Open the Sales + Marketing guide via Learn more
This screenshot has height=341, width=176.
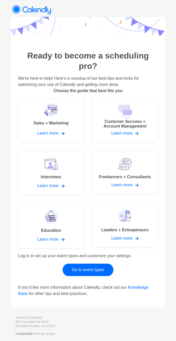[48, 133]
